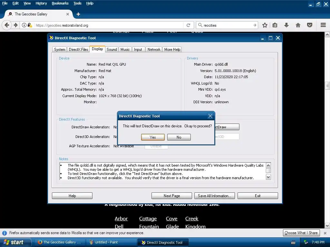Image resolution: width=330 pixels, height=247 pixels.
Task: Click the URL address field
Action: [x=108, y=25]
